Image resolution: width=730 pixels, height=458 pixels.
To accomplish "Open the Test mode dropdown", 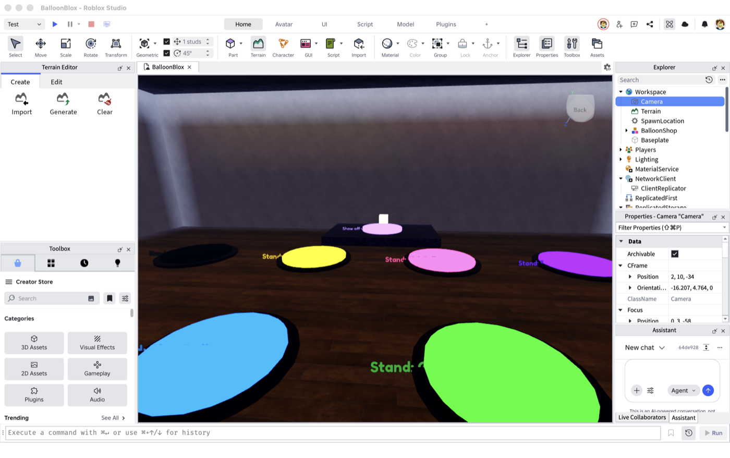I will point(25,25).
